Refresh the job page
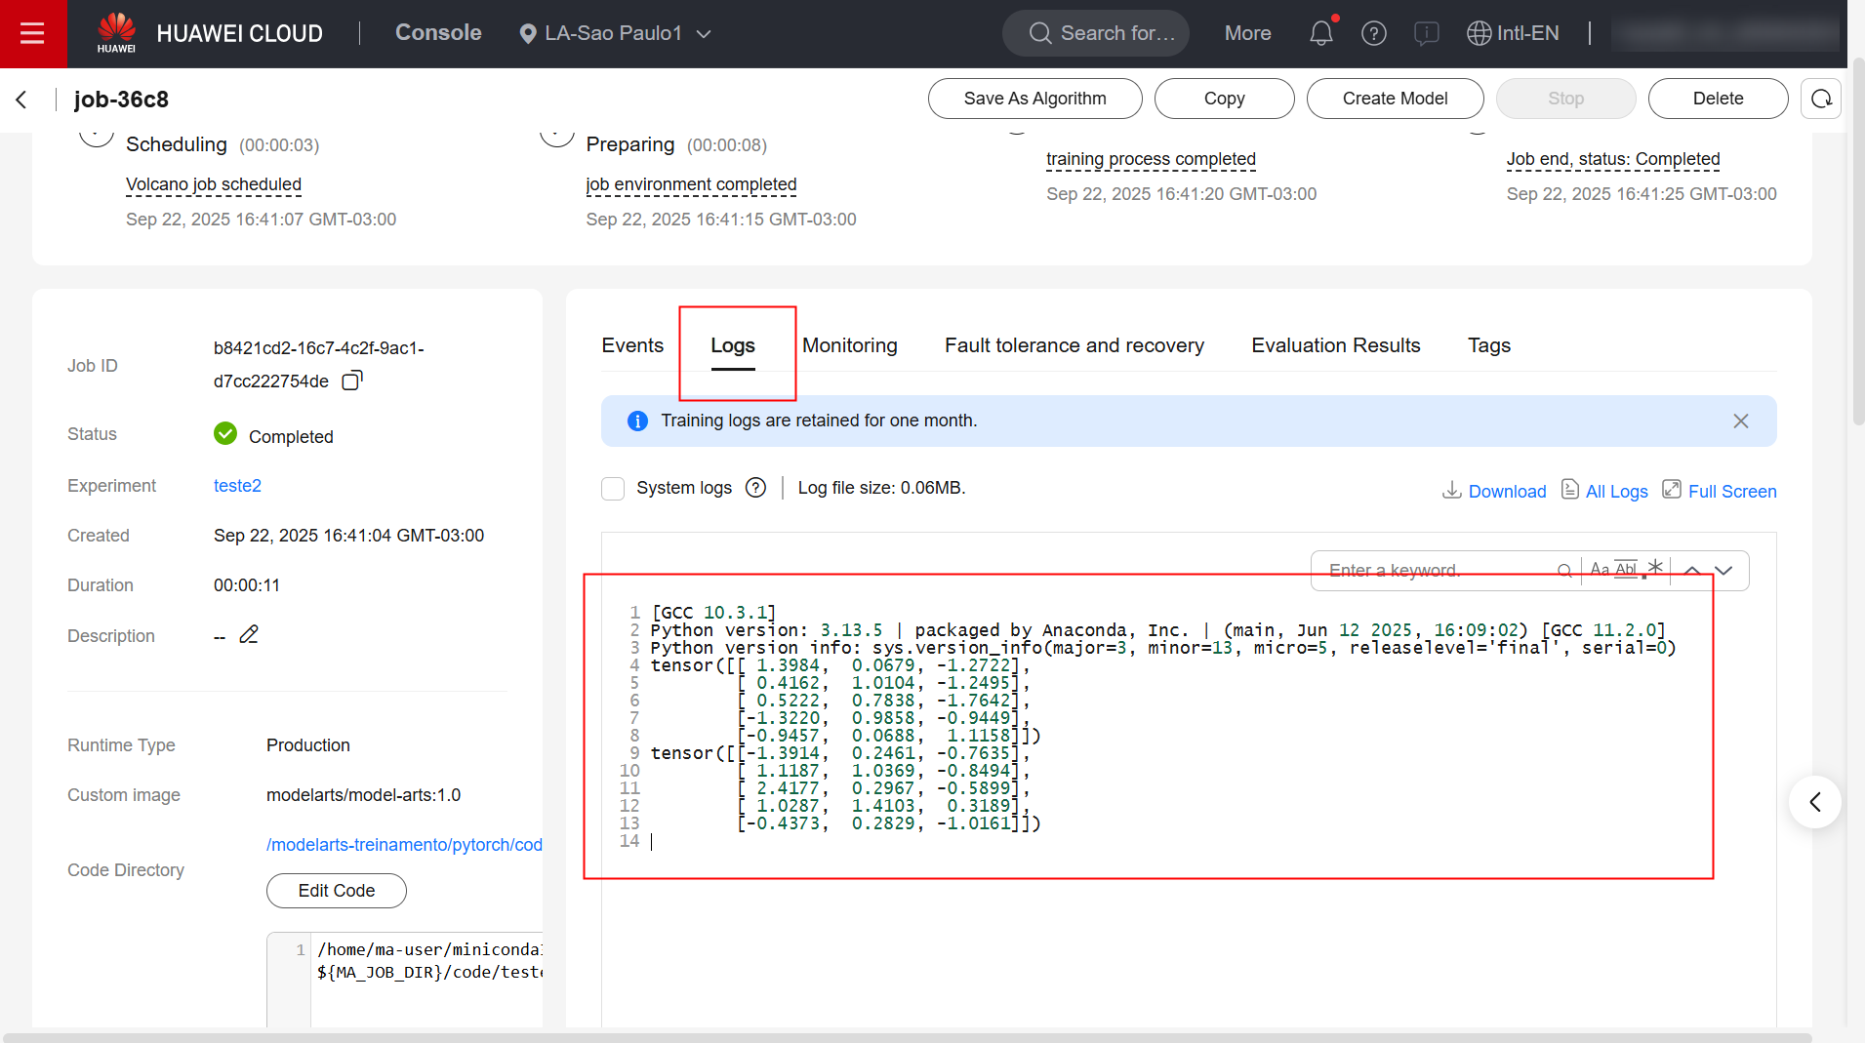 click(x=1820, y=99)
